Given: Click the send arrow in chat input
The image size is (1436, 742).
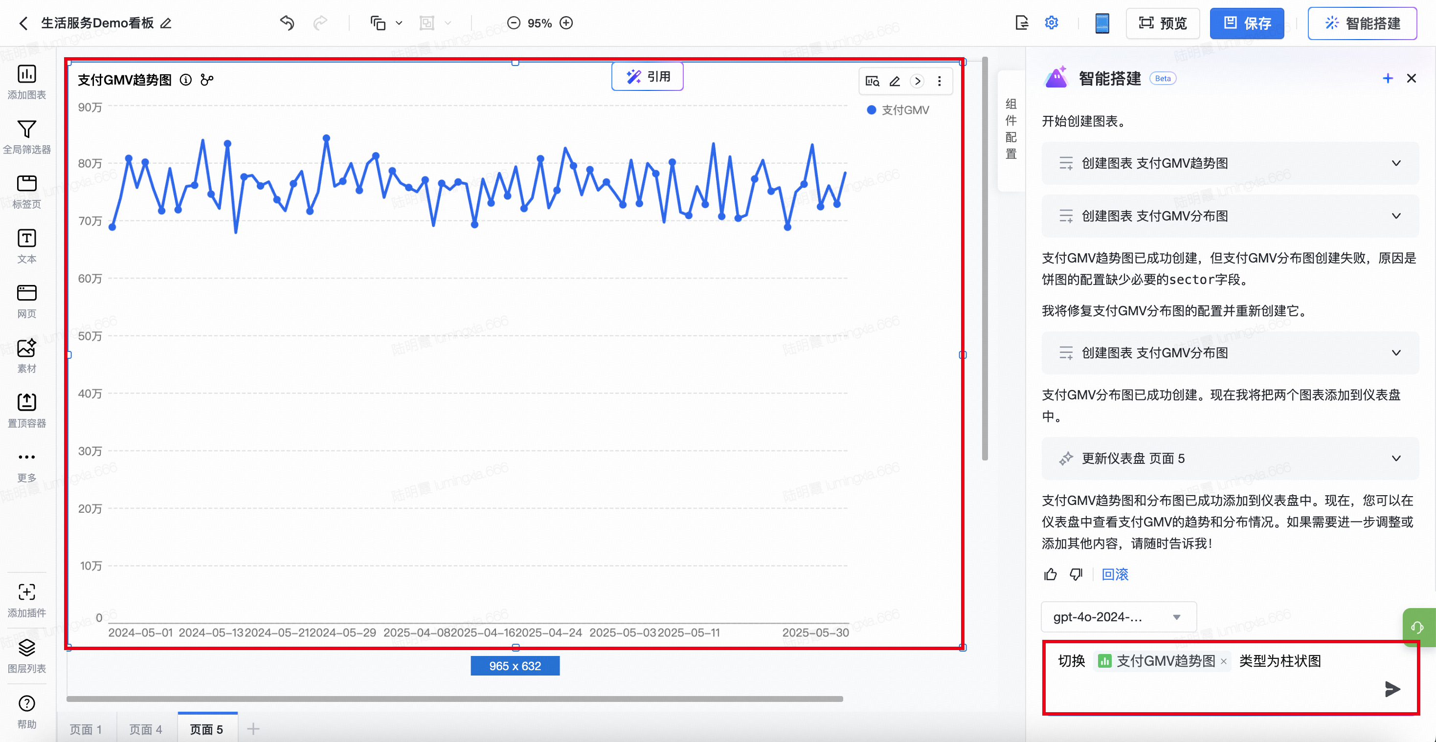Looking at the screenshot, I should [1392, 689].
